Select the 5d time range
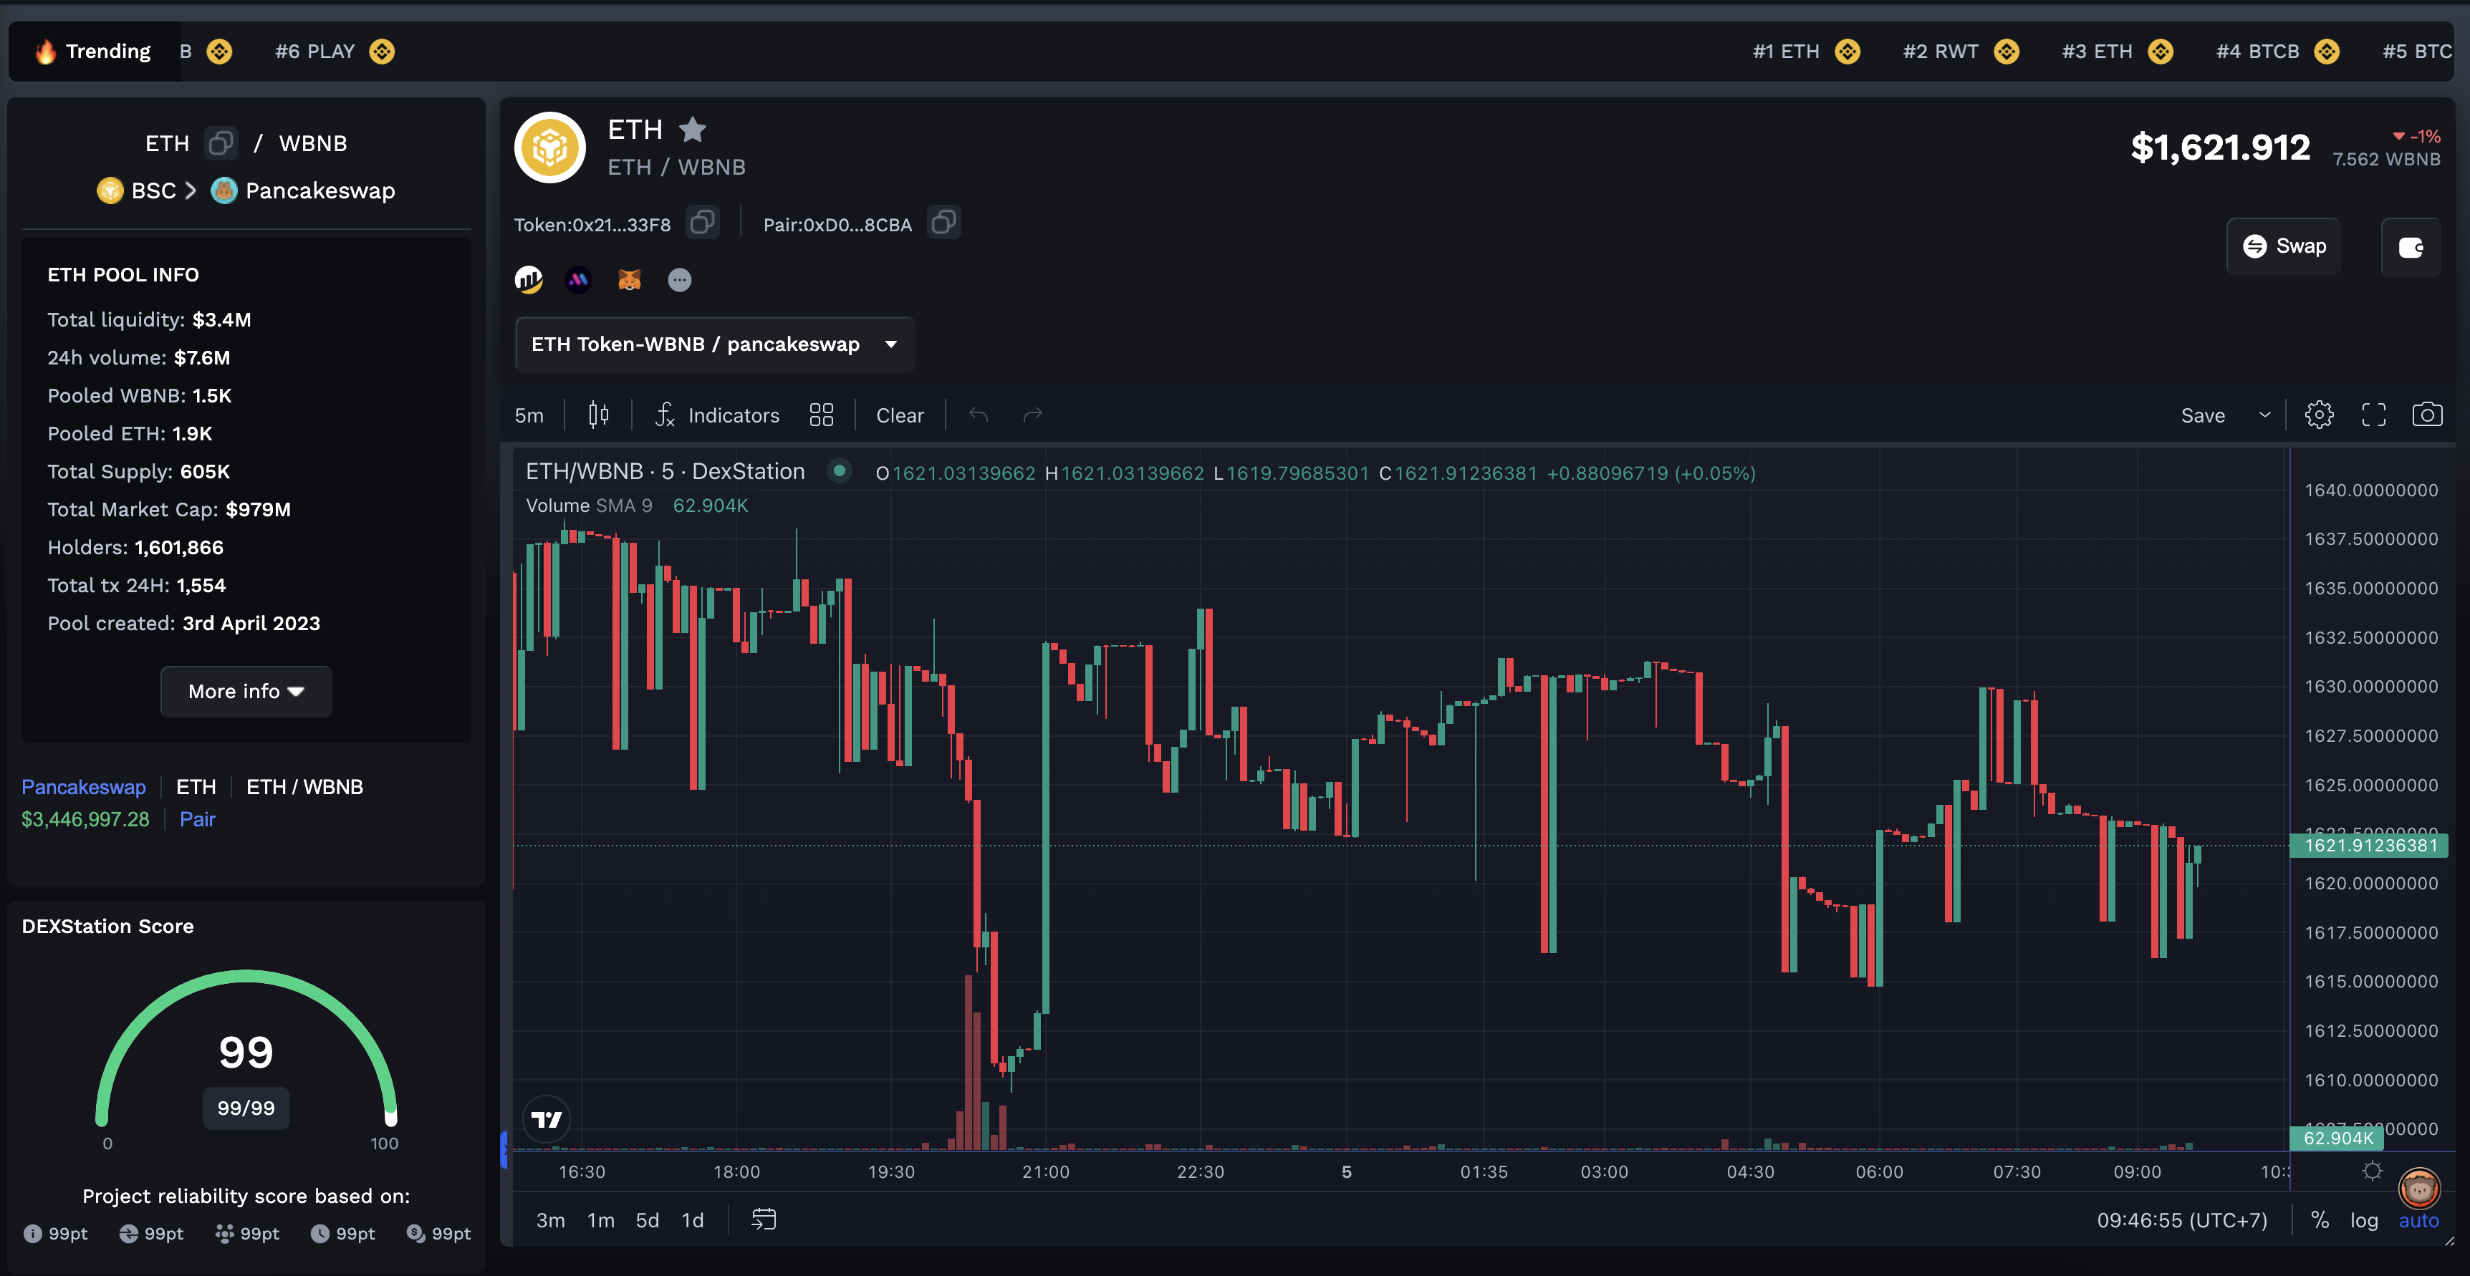Viewport: 2470px width, 1276px height. (x=647, y=1220)
